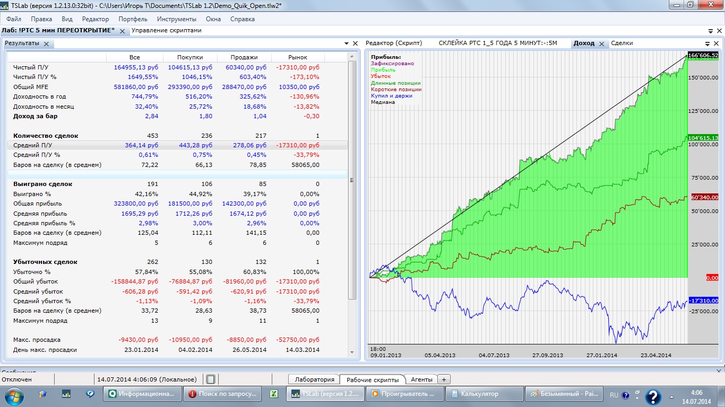725x407 pixels.
Task: Select the Лаборатория bottom tab
Action: coord(315,379)
